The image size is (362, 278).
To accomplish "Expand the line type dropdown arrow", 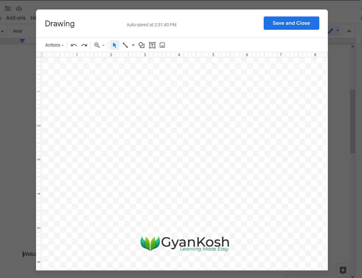I will pos(133,45).
